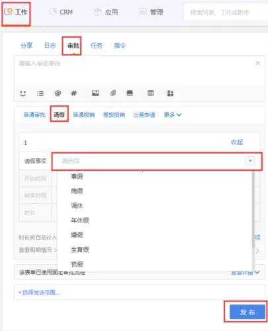Click the four-dots apps icon in toolbar
268x331 pixels.
(170, 93)
